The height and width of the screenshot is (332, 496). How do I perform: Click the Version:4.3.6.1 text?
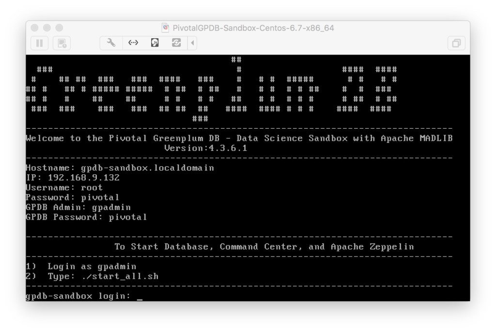tap(205, 148)
